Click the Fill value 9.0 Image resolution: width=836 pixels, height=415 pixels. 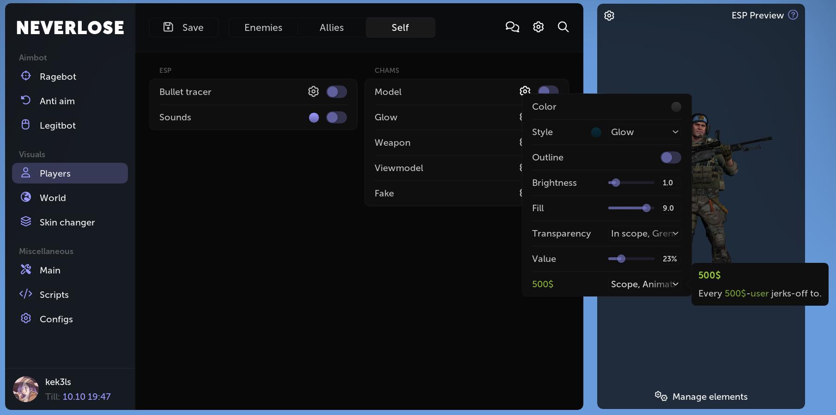pyautogui.click(x=668, y=208)
